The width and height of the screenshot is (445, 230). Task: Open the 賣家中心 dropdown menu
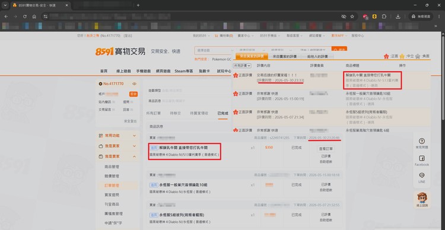pos(245,36)
